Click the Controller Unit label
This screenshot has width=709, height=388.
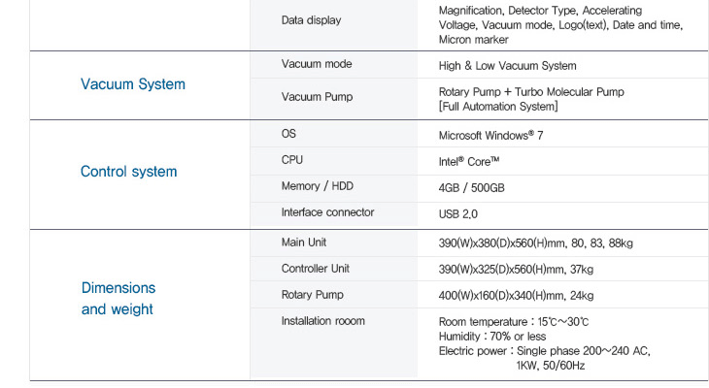point(316,269)
